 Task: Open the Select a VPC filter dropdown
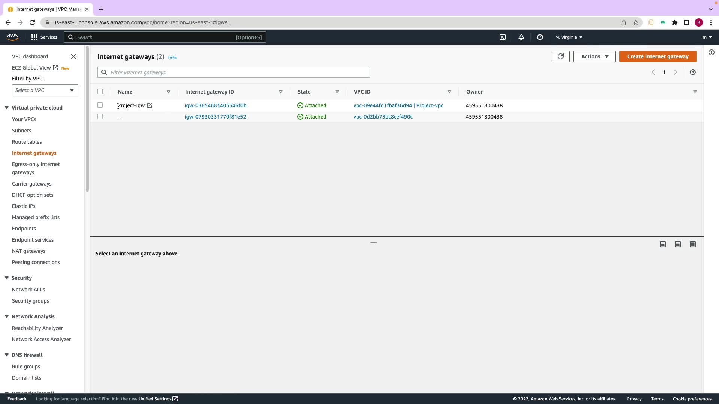pyautogui.click(x=45, y=90)
